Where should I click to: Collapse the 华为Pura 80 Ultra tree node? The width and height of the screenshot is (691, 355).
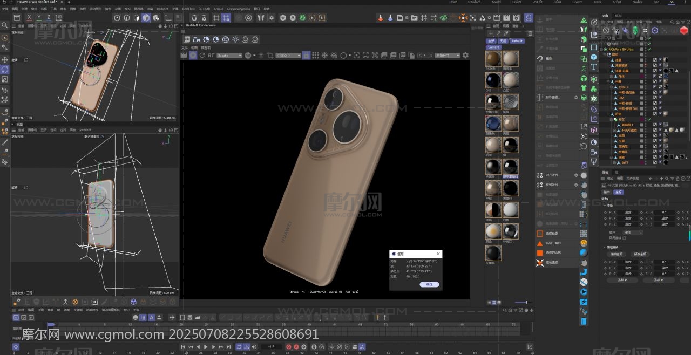coord(602,49)
